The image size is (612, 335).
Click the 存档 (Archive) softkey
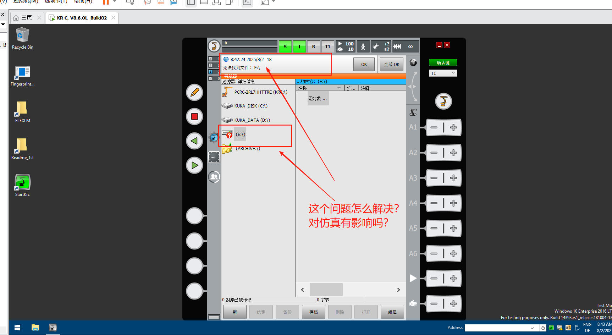[313, 312]
